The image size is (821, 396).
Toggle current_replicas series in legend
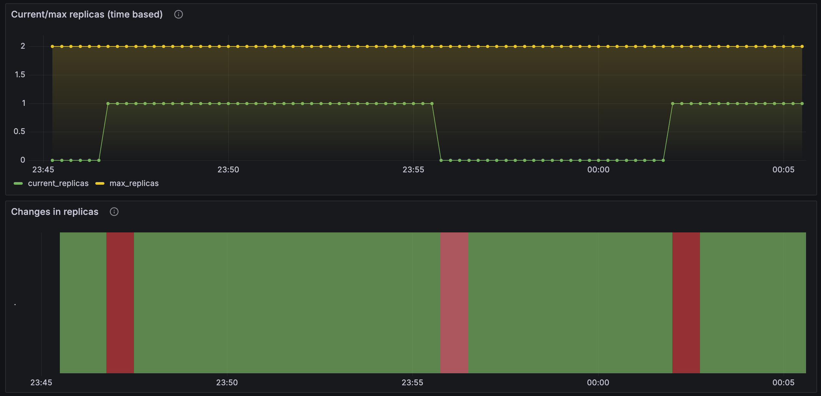tap(58, 183)
